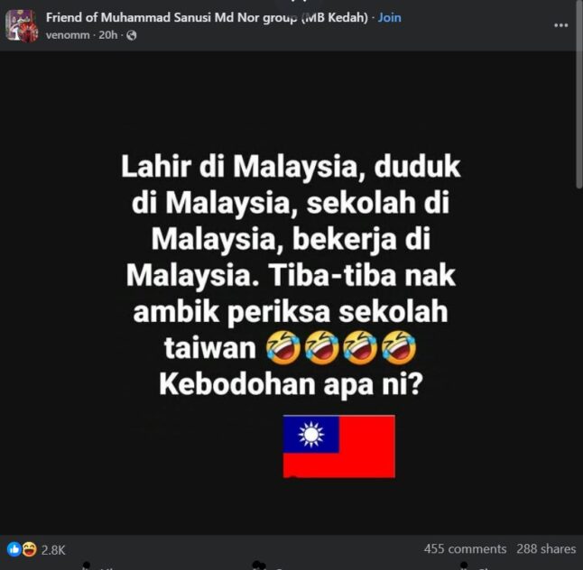View the 2.8K reactions list
This screenshot has width=583, height=570.
pos(53,550)
